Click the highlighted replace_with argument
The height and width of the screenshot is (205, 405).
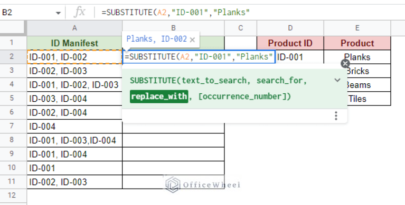click(x=159, y=96)
